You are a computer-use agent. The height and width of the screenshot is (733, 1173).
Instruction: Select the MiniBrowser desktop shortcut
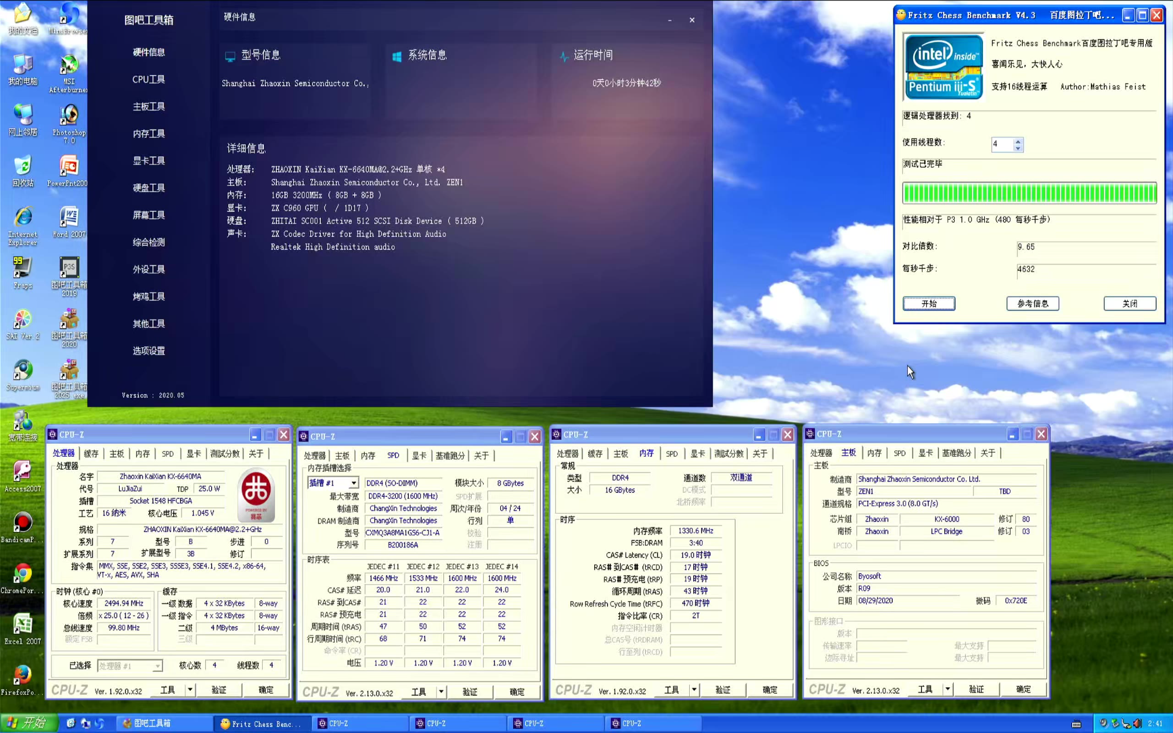69,19
